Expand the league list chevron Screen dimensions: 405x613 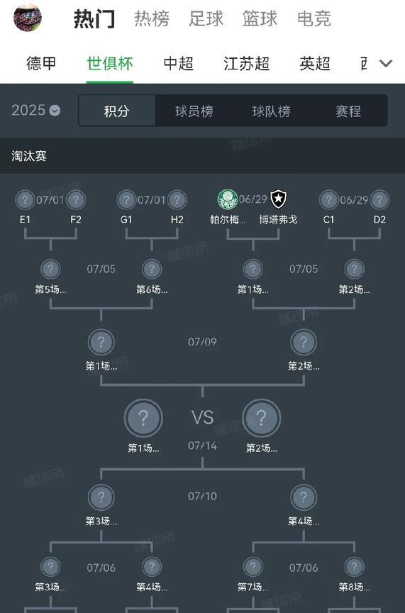click(x=386, y=63)
